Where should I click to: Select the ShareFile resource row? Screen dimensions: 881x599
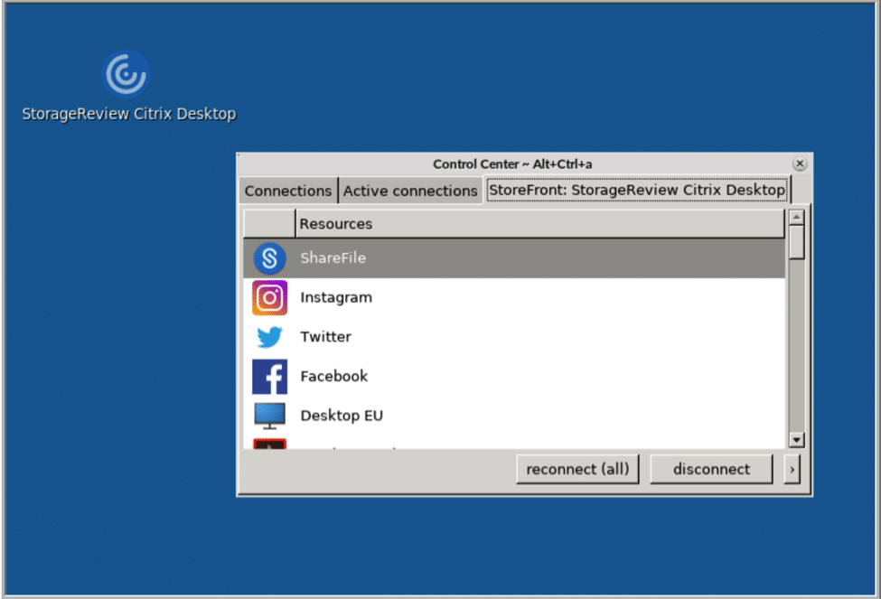coord(514,257)
